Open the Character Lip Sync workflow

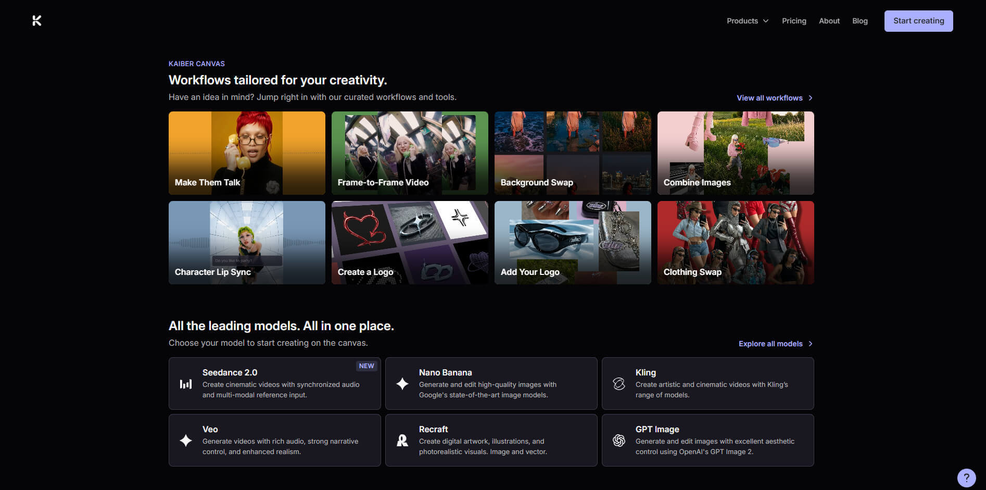pyautogui.click(x=247, y=243)
